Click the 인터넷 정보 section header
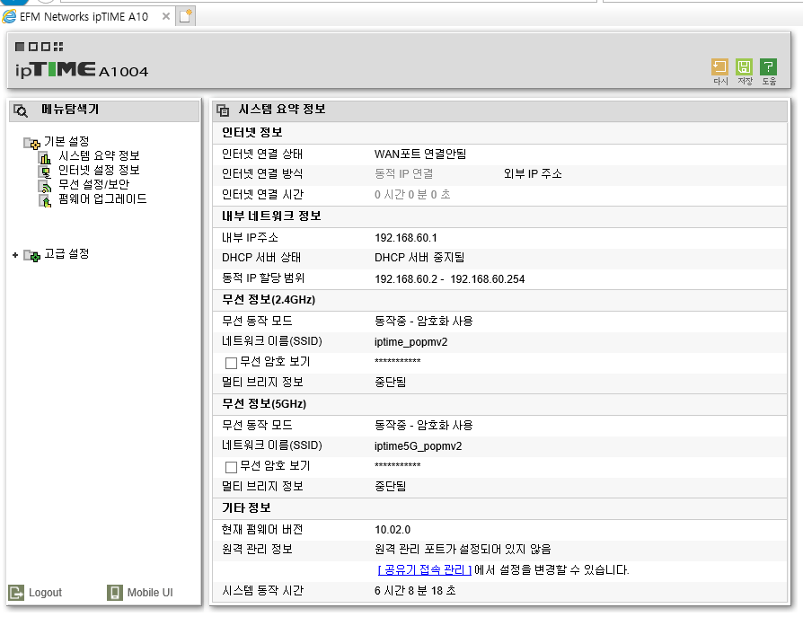The height and width of the screenshot is (617, 803). point(252,133)
